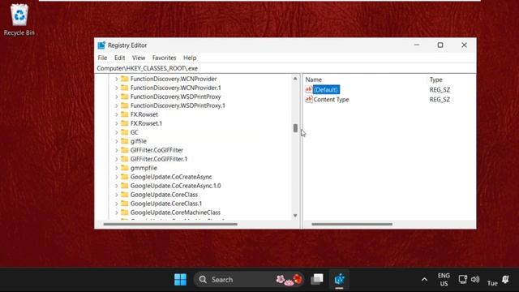Expand the GIFFilter.CoGIFFilter key
The width and height of the screenshot is (519, 292).
pos(117,150)
